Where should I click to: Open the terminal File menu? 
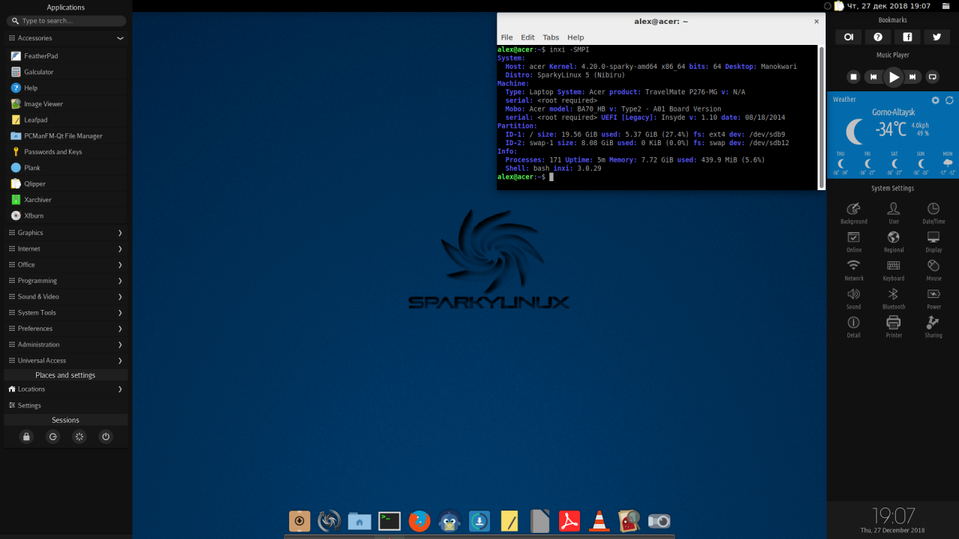(507, 37)
